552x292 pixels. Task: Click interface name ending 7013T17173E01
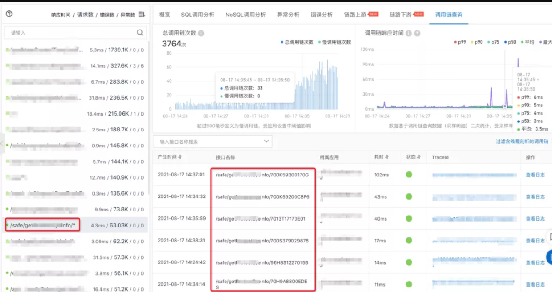[261, 219]
